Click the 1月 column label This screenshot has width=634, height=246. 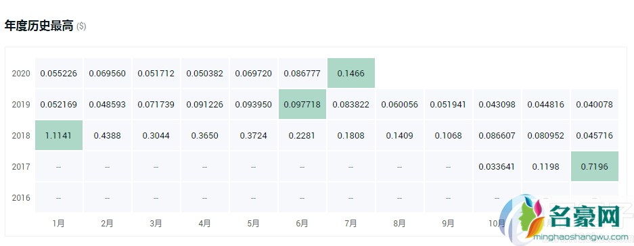(59, 223)
